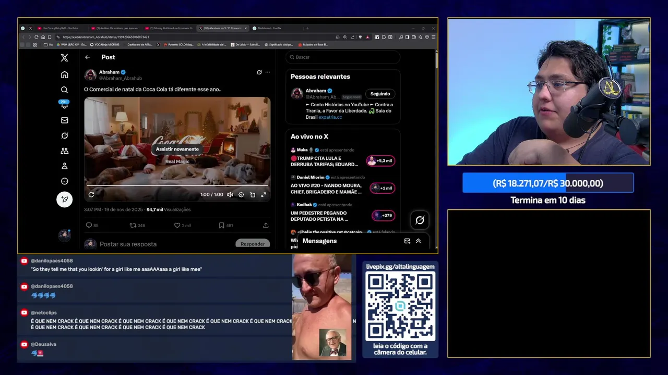
Task: Open the Explore search icon in sidebar
Action: click(64, 90)
